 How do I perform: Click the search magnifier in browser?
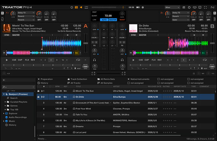[4, 87]
